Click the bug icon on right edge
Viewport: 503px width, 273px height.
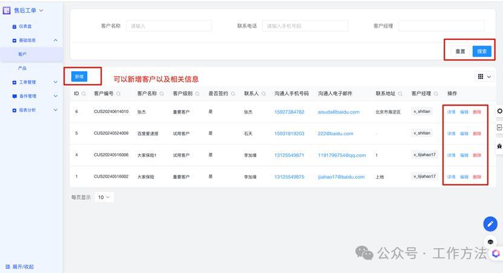coord(499,146)
